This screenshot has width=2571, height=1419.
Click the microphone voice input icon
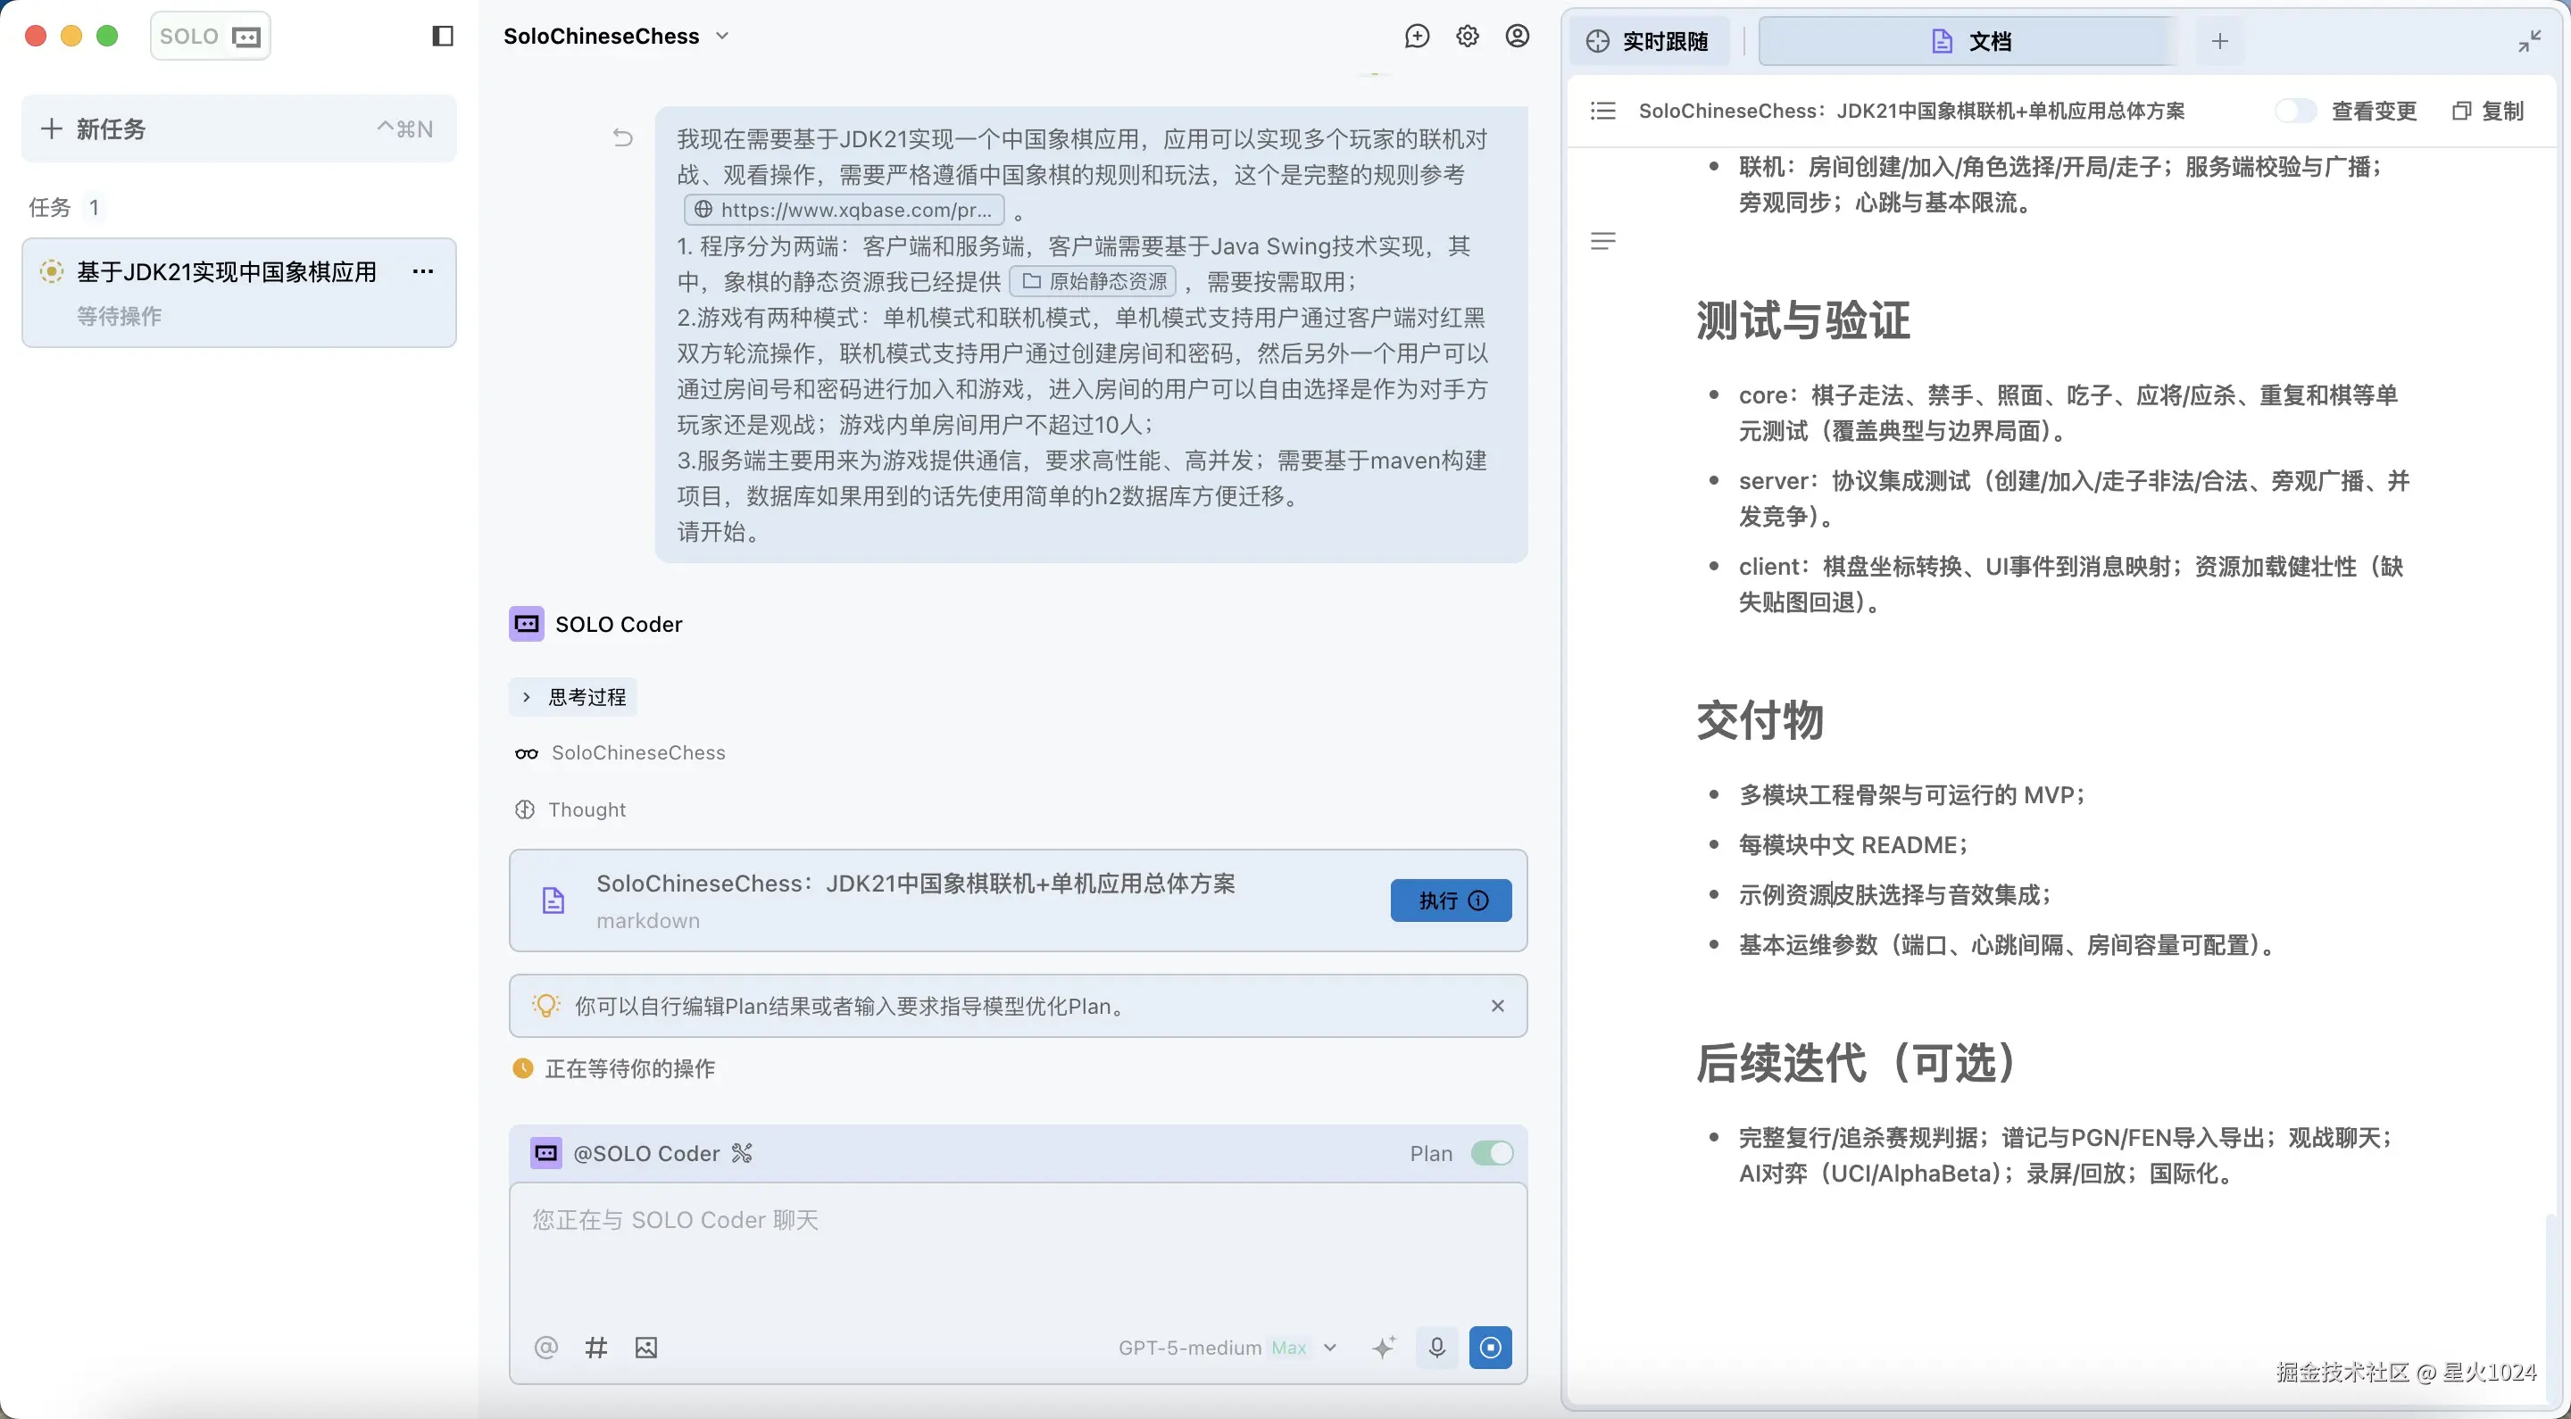click(x=1436, y=1347)
